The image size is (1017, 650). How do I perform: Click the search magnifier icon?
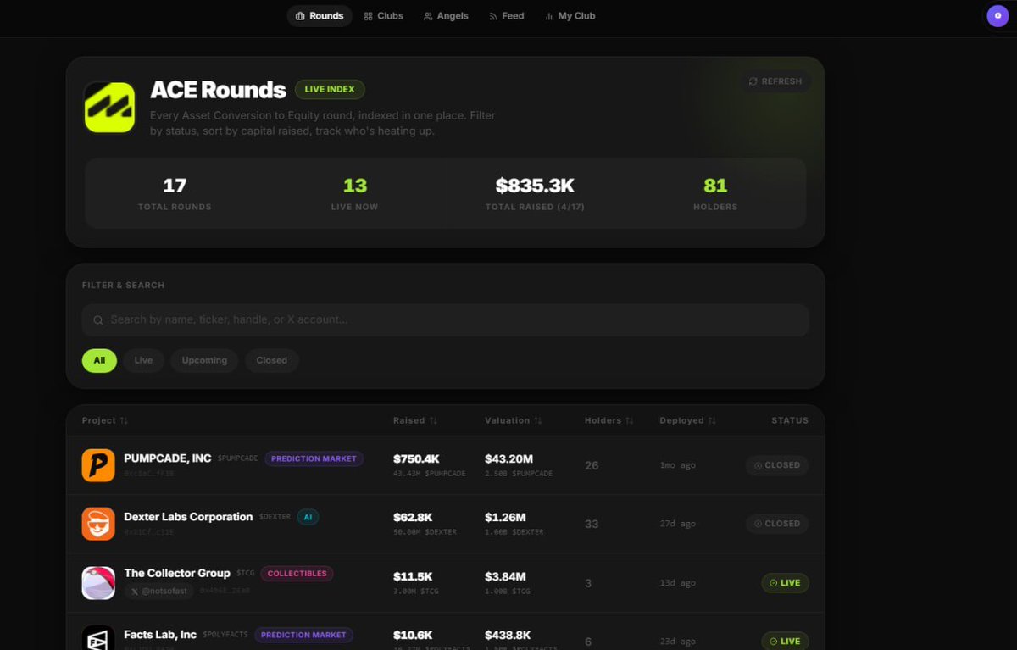pos(98,320)
